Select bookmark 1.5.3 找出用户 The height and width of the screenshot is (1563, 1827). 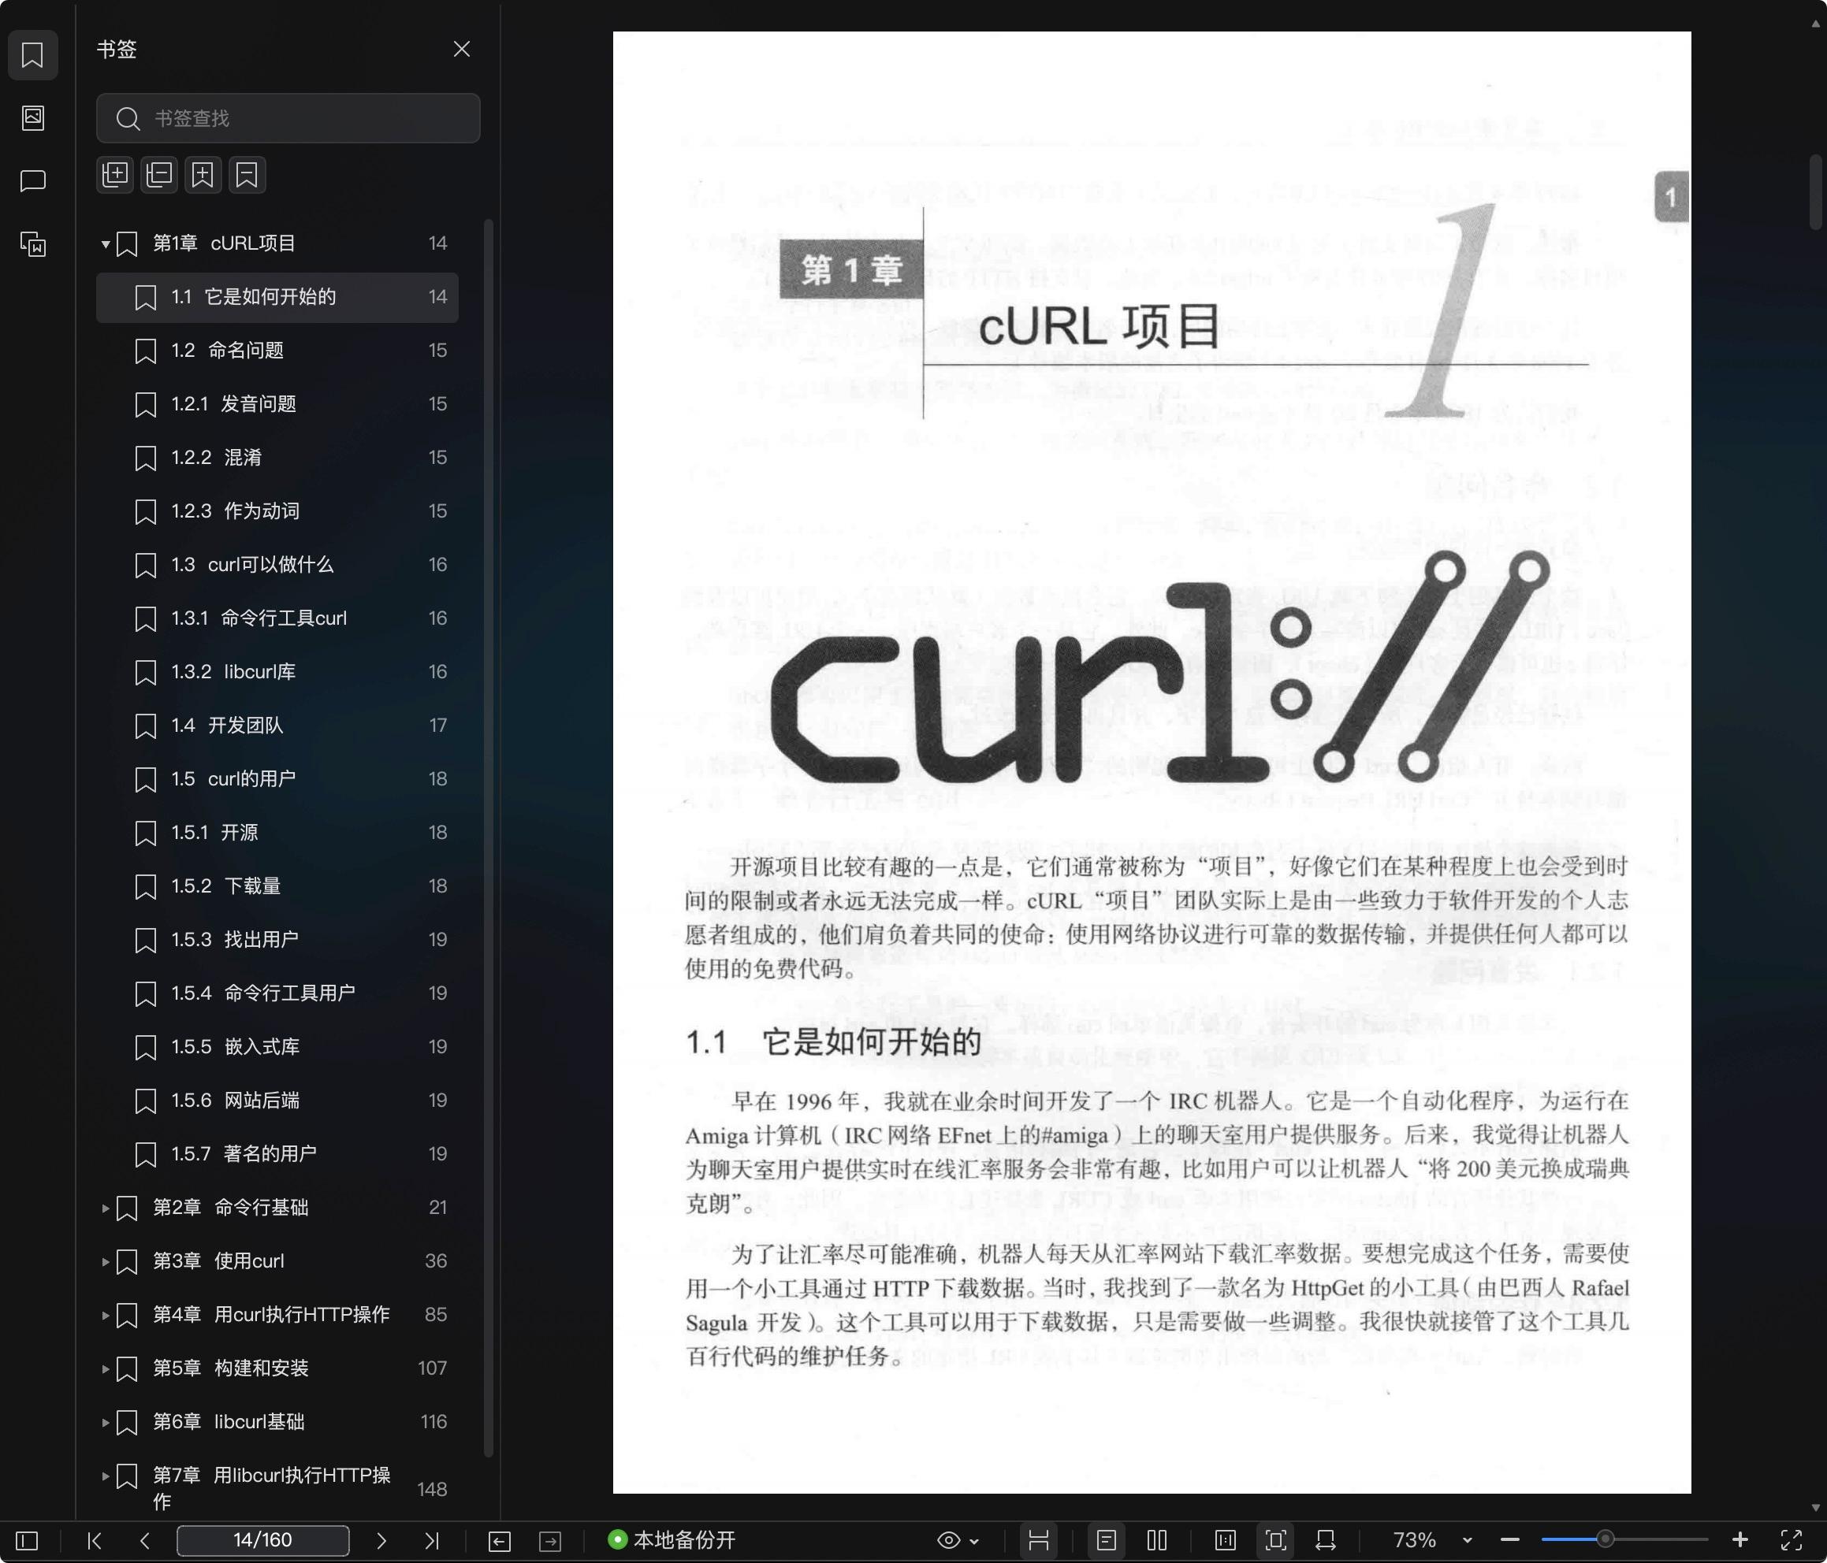point(277,940)
